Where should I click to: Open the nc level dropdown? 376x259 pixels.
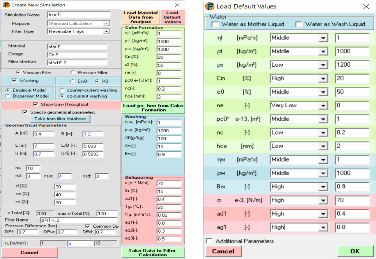click(x=323, y=132)
